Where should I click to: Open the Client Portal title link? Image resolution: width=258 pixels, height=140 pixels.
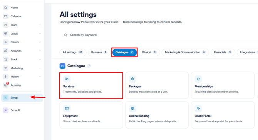203,116
